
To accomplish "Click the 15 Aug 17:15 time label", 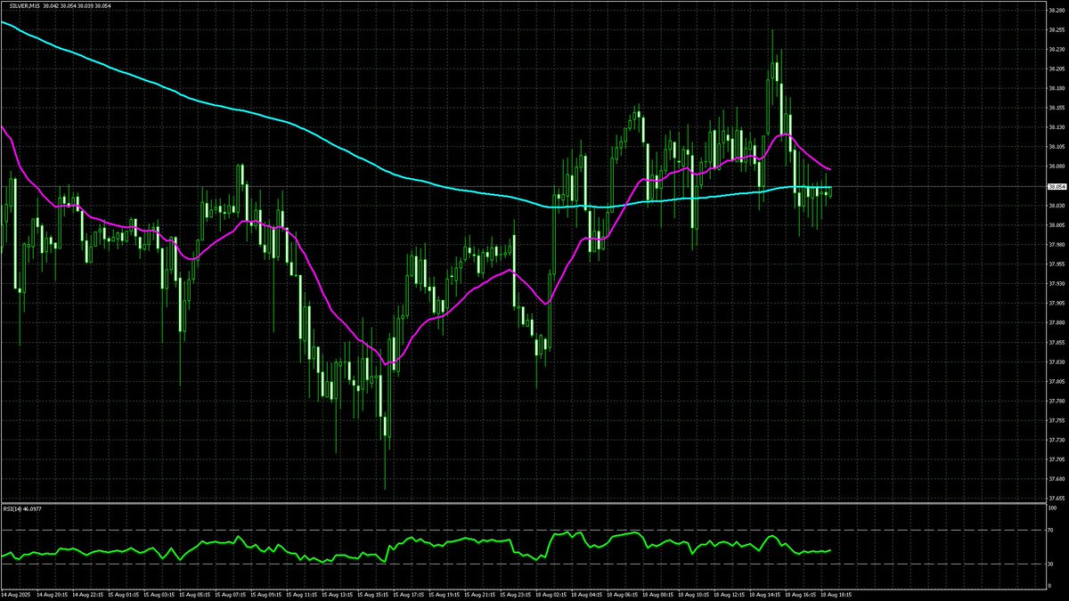I will click(x=409, y=594).
